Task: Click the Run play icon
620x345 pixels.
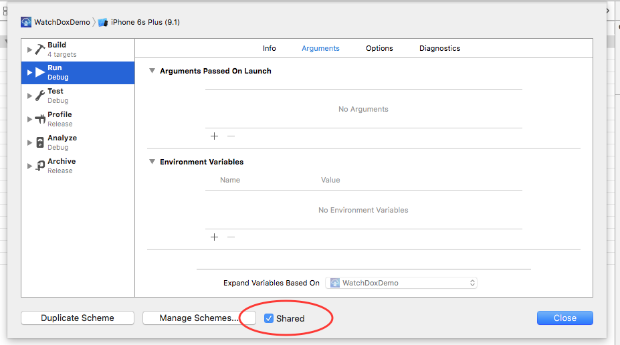Action: pyautogui.click(x=40, y=72)
